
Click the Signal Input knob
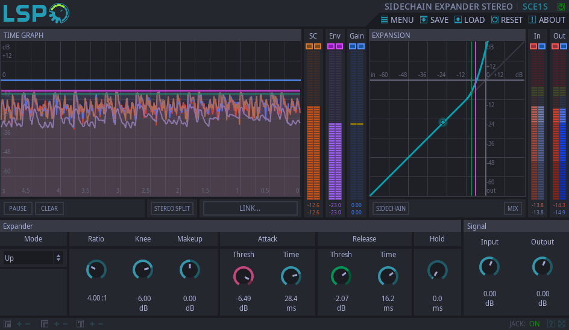(489, 267)
